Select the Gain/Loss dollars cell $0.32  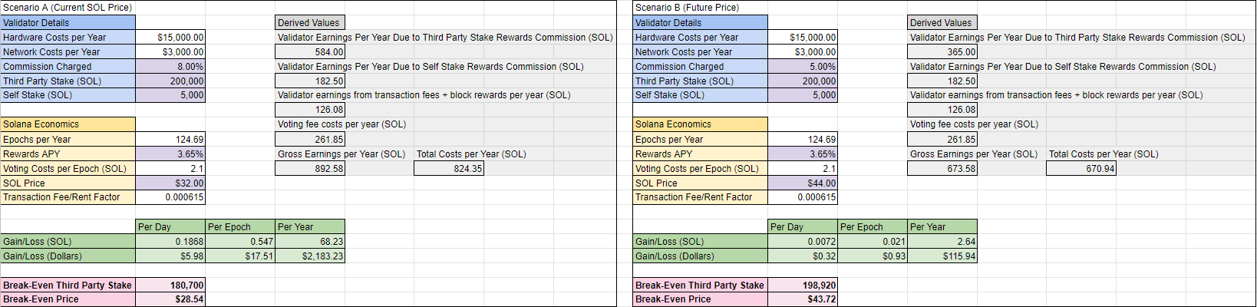tap(803, 256)
